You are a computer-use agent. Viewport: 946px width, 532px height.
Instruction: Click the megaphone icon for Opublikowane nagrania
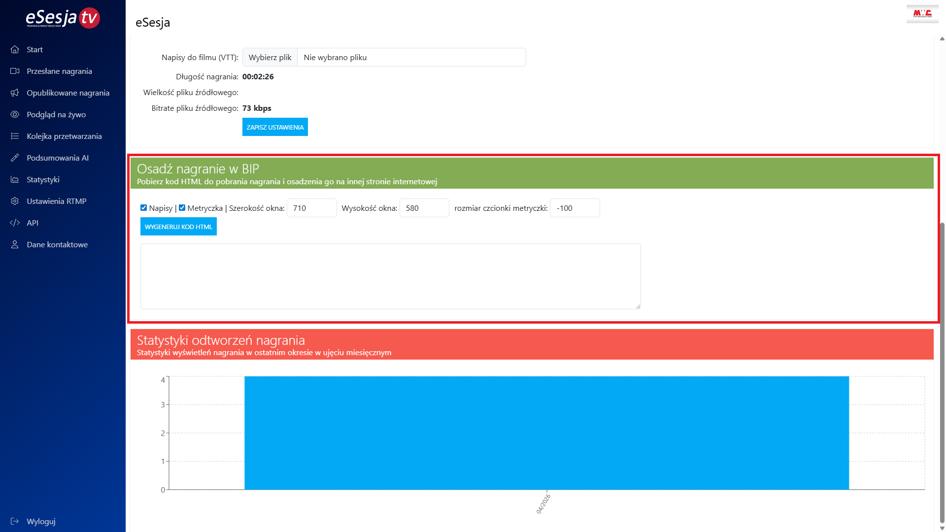[x=15, y=93]
